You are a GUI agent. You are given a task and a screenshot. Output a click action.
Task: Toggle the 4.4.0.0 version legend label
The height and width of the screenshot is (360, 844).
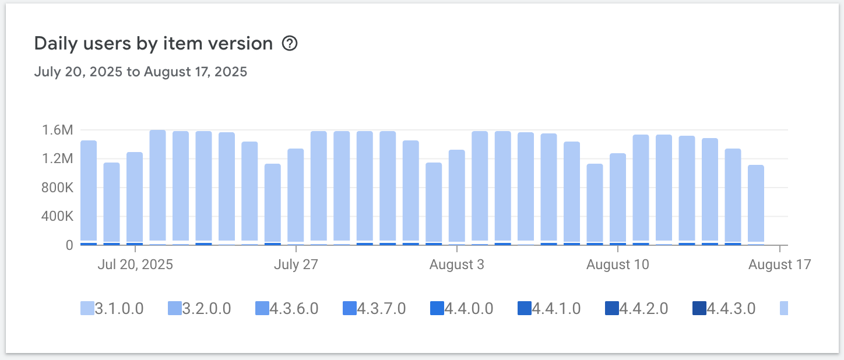pos(469,308)
